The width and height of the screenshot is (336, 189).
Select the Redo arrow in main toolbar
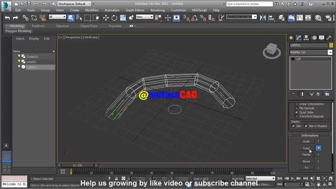point(15,18)
